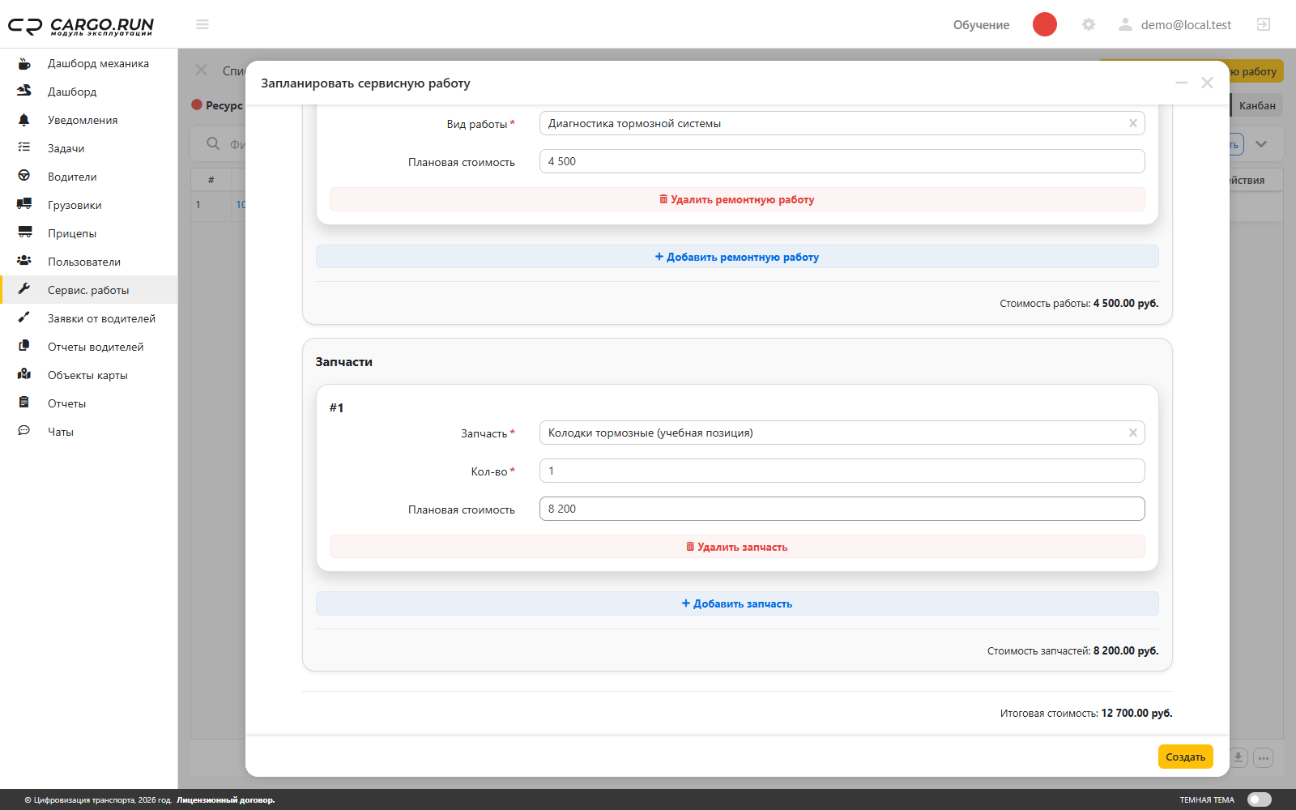The height and width of the screenshot is (810, 1296).
Task: Toggle the ТЕМНАЯ ТЕМА switch
Action: [1260, 799]
